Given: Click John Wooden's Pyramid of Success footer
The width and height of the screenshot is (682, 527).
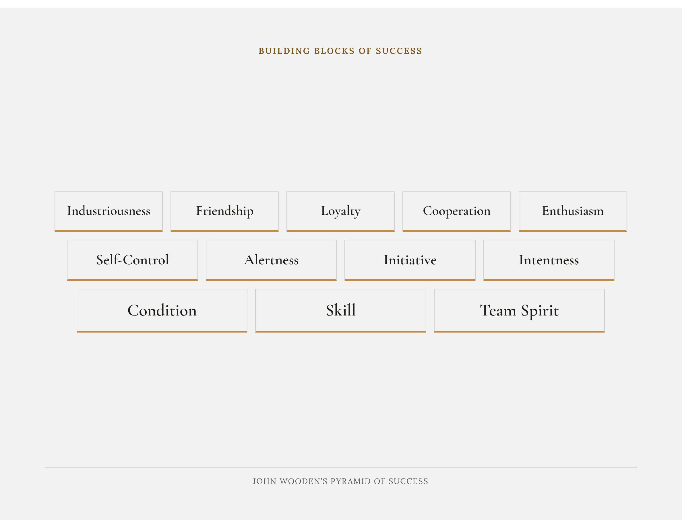Looking at the screenshot, I should click(340, 481).
